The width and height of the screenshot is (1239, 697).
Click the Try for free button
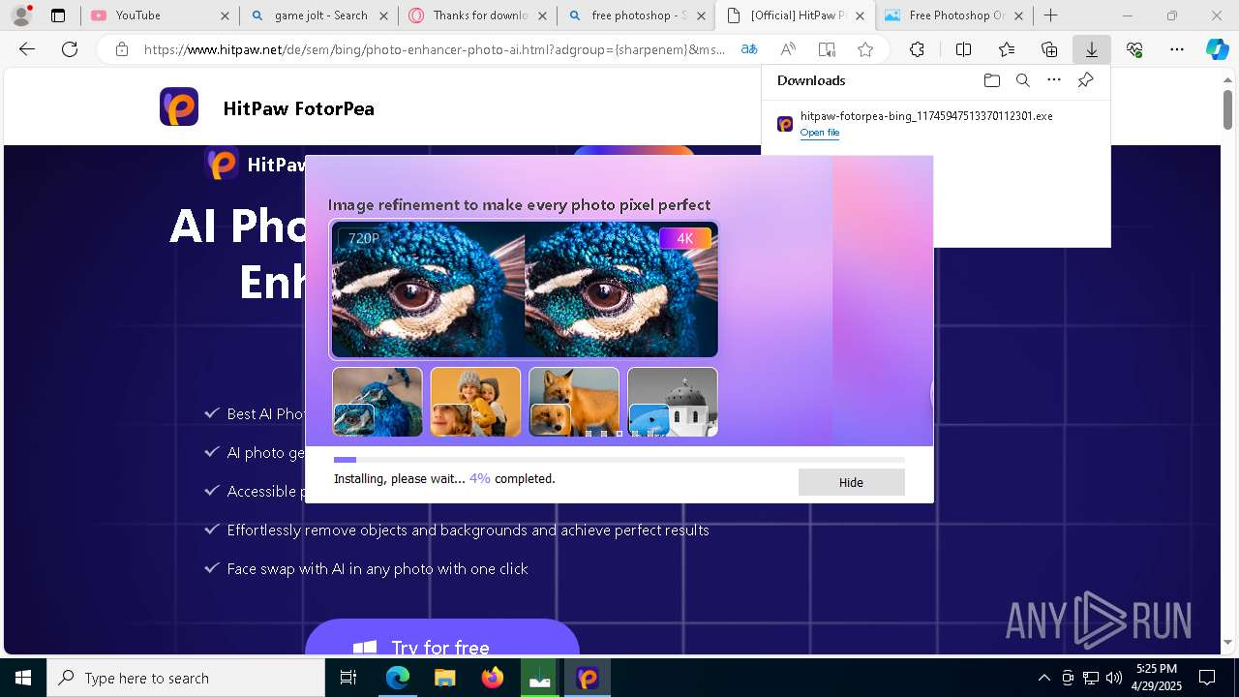441,639
